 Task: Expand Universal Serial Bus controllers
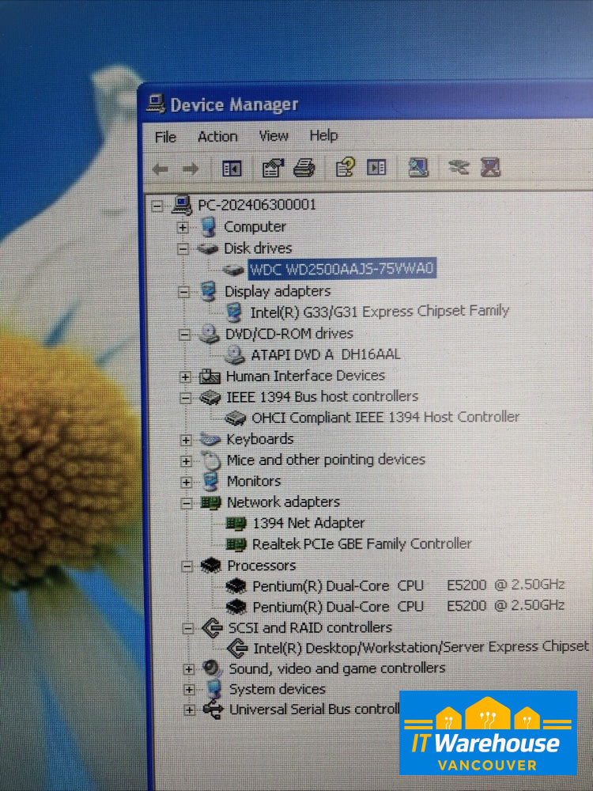(189, 710)
